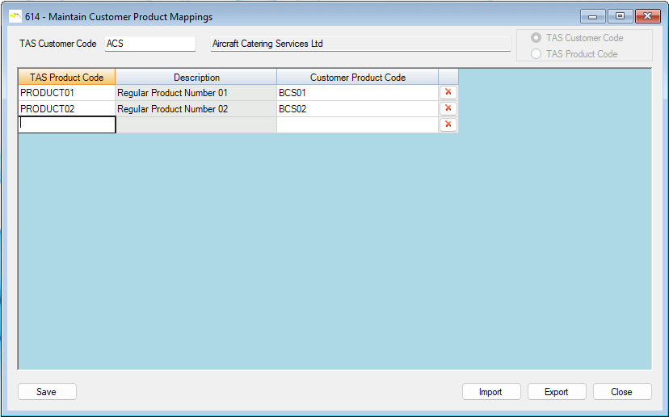
Task: Click the Description column header
Action: click(196, 78)
